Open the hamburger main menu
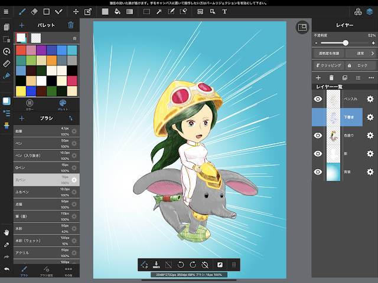The width and height of the screenshot is (378, 283). (6, 12)
